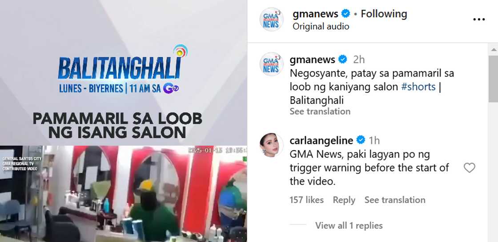Reply to carlaangeline's comment
Viewport: 498px width, 242px height.
coord(344,200)
